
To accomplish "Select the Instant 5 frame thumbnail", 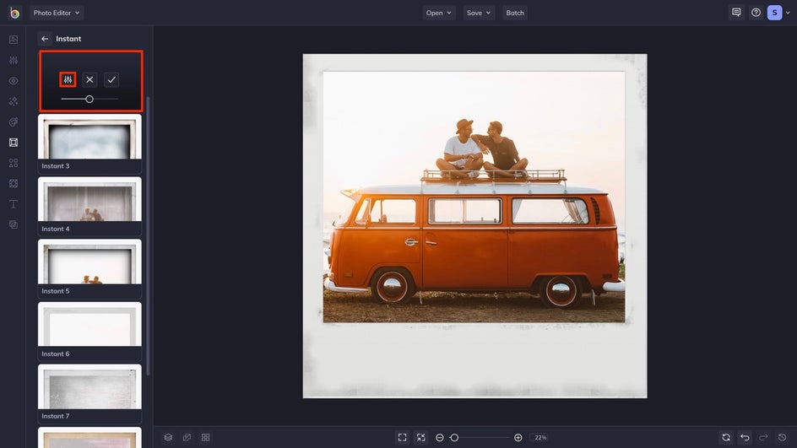I will pyautogui.click(x=90, y=268).
